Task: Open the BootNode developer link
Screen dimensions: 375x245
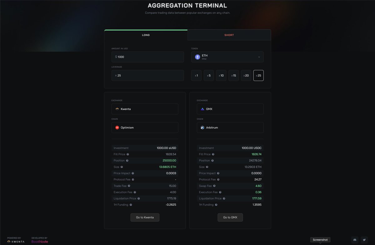Action: [40, 242]
